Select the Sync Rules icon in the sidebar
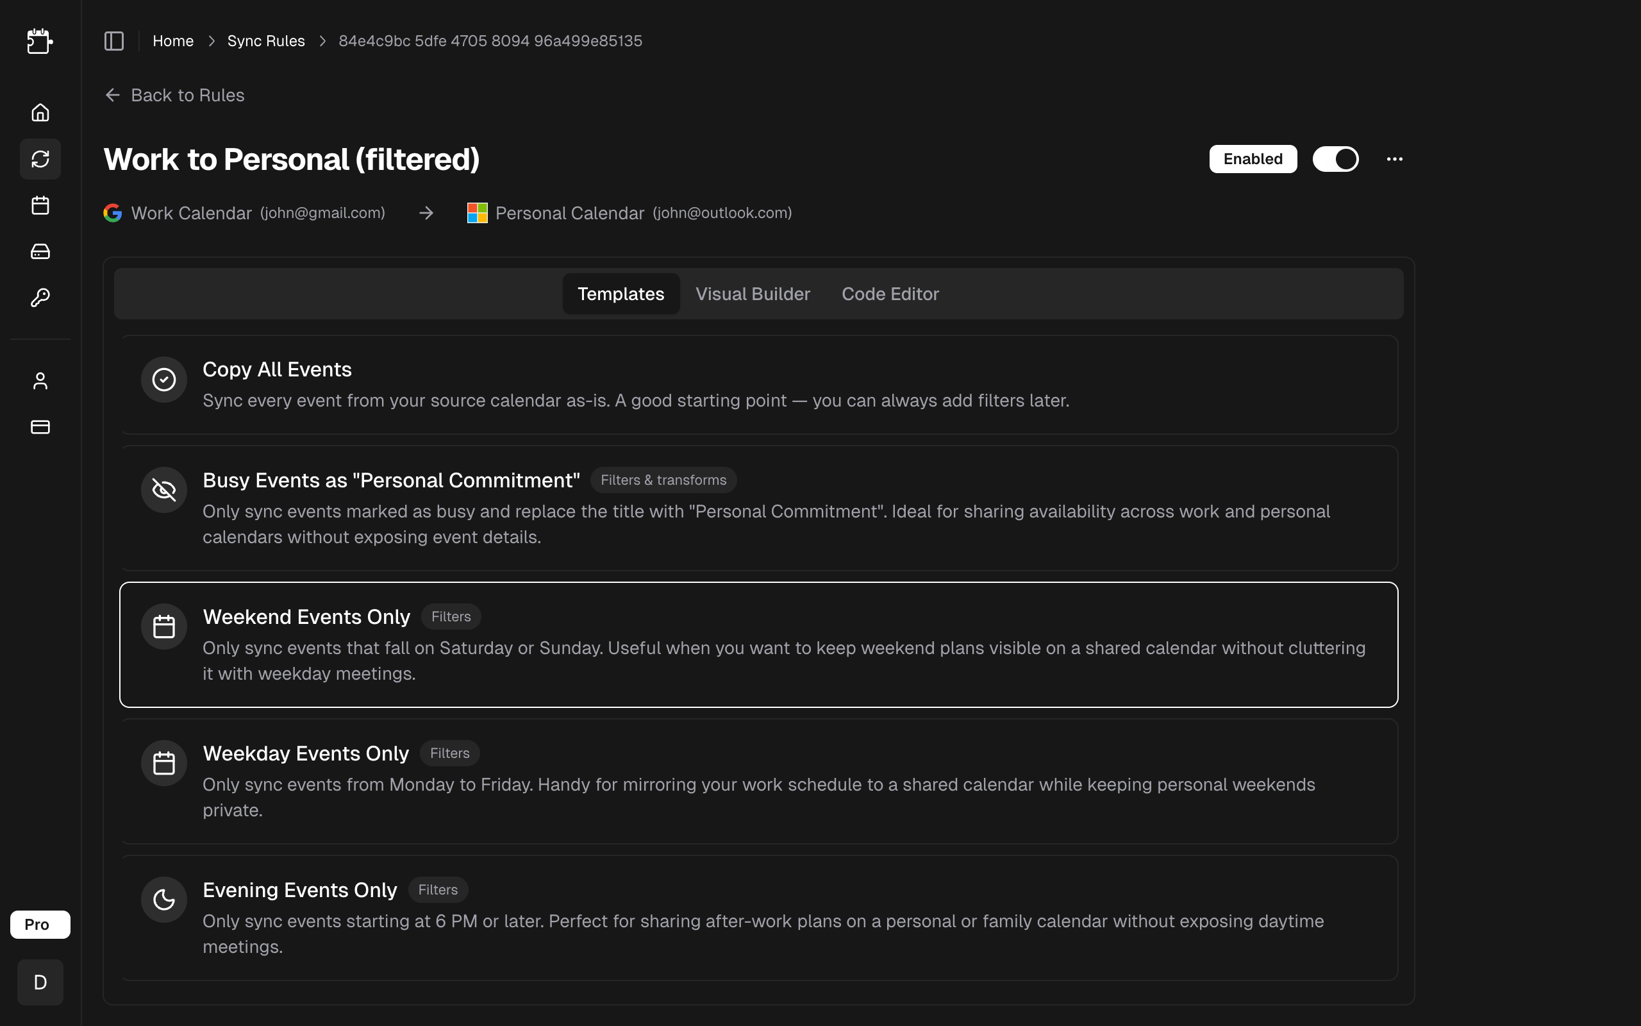The width and height of the screenshot is (1641, 1026). [40, 159]
